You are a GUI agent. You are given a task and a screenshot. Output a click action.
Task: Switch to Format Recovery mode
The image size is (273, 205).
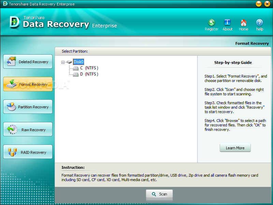pyautogui.click(x=28, y=84)
